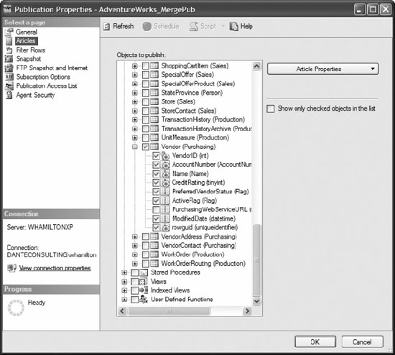This screenshot has width=395, height=355.
Task: Click the Vendor table icon
Action: pos(154,147)
